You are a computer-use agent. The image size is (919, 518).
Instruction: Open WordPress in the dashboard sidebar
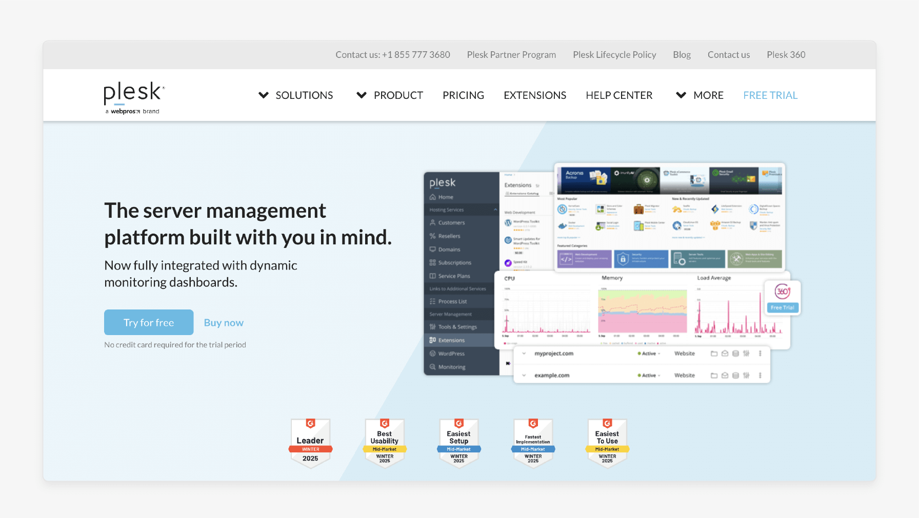[x=447, y=354]
